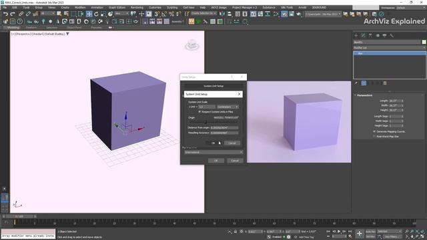The width and height of the screenshot is (427, 240).
Task: Click the System Unit Setup button
Action: click(x=213, y=86)
